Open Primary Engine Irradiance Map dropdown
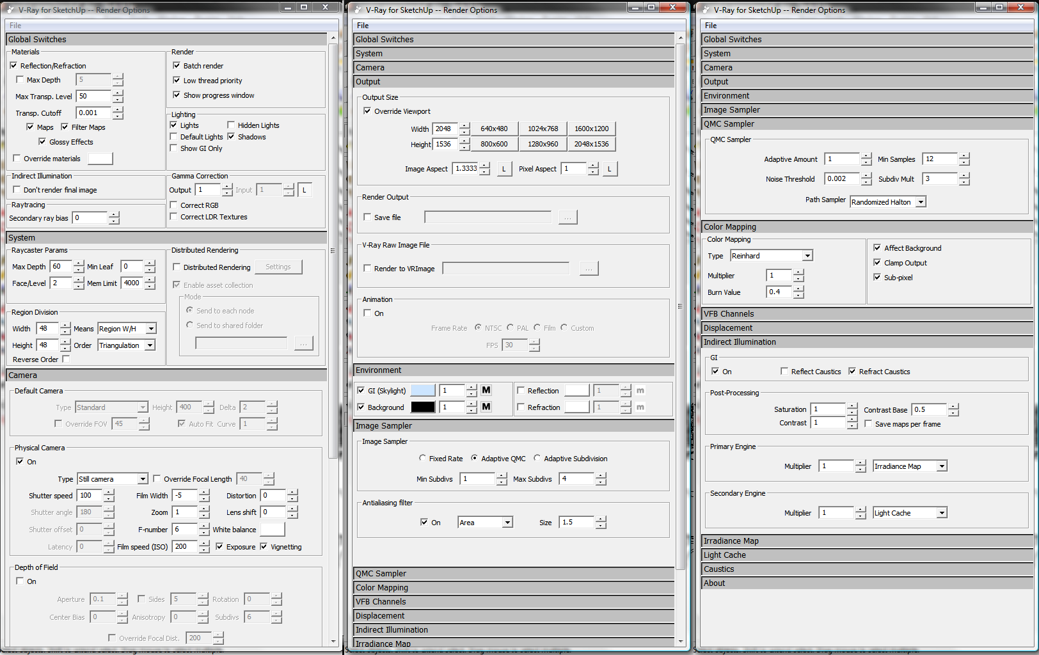This screenshot has width=1039, height=655. point(942,466)
